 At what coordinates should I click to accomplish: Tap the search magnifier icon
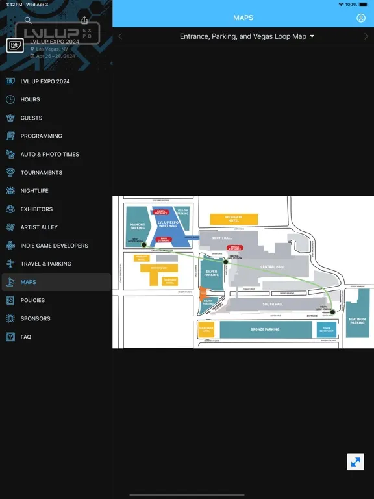coord(28,20)
